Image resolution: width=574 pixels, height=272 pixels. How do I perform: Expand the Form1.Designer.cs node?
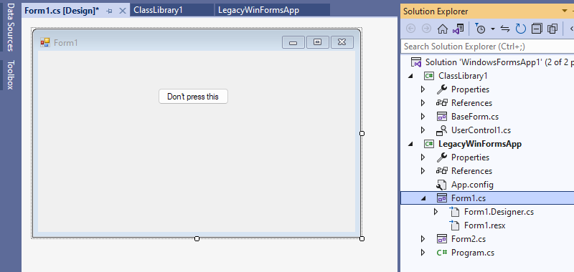436,212
